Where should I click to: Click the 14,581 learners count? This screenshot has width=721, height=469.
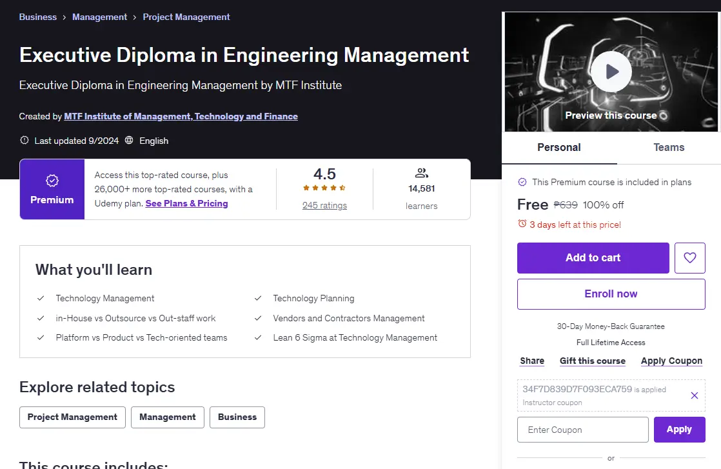(422, 188)
